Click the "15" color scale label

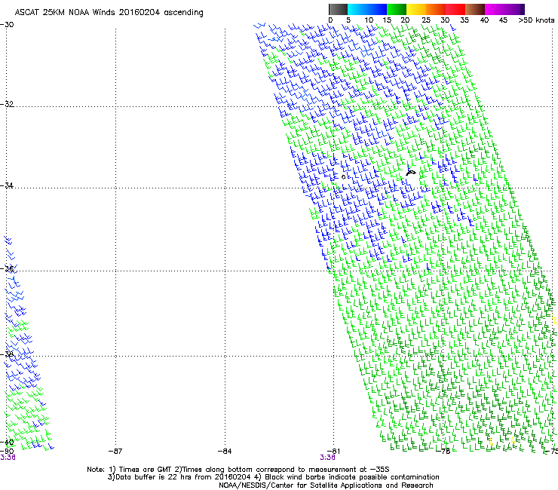(x=387, y=20)
